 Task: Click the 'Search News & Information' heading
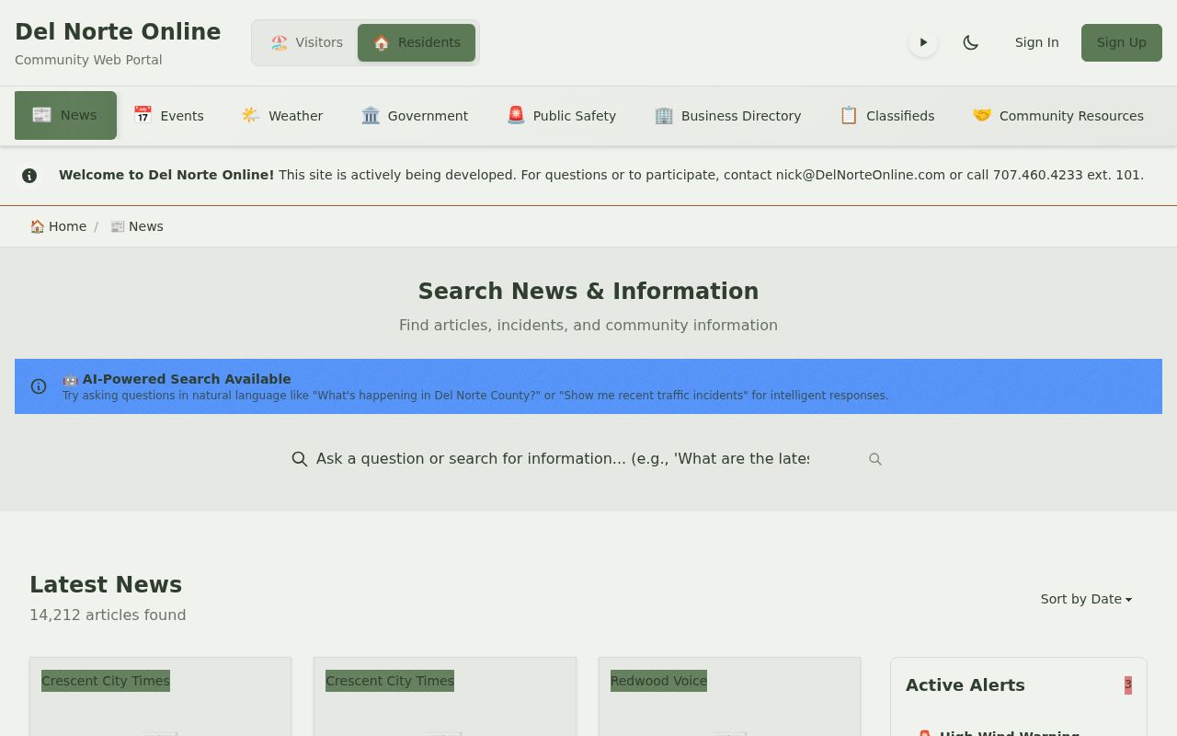pos(588,291)
